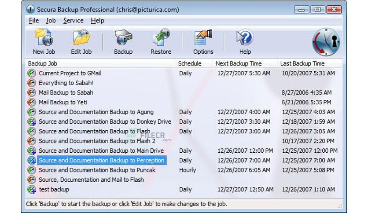The image size is (368, 213).
Task: Click the Secura clock keyhole logo
Action: pos(326,42)
